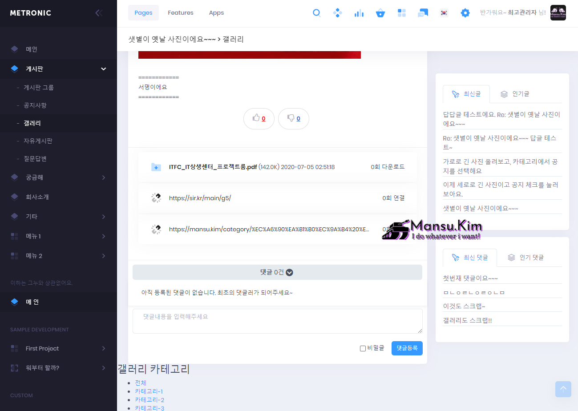Tick the 비밀글 secret comment checkbox
Viewport: 578px width, 411px height.
(x=363, y=348)
